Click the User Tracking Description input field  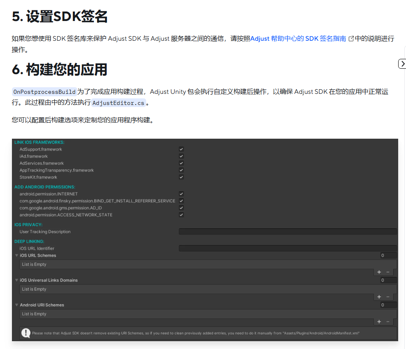tap(287, 232)
